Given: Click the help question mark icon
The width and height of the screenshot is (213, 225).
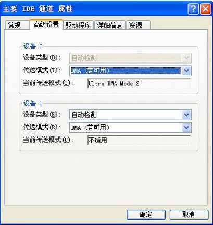Looking at the screenshot, I should pos(193,9).
